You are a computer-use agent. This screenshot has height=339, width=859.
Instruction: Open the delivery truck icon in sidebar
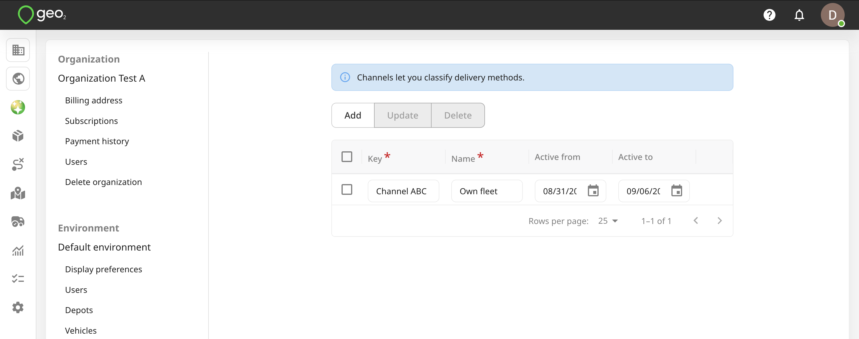(18, 222)
